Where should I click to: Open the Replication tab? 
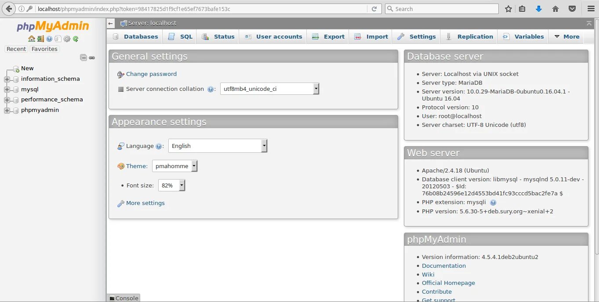pos(469,36)
